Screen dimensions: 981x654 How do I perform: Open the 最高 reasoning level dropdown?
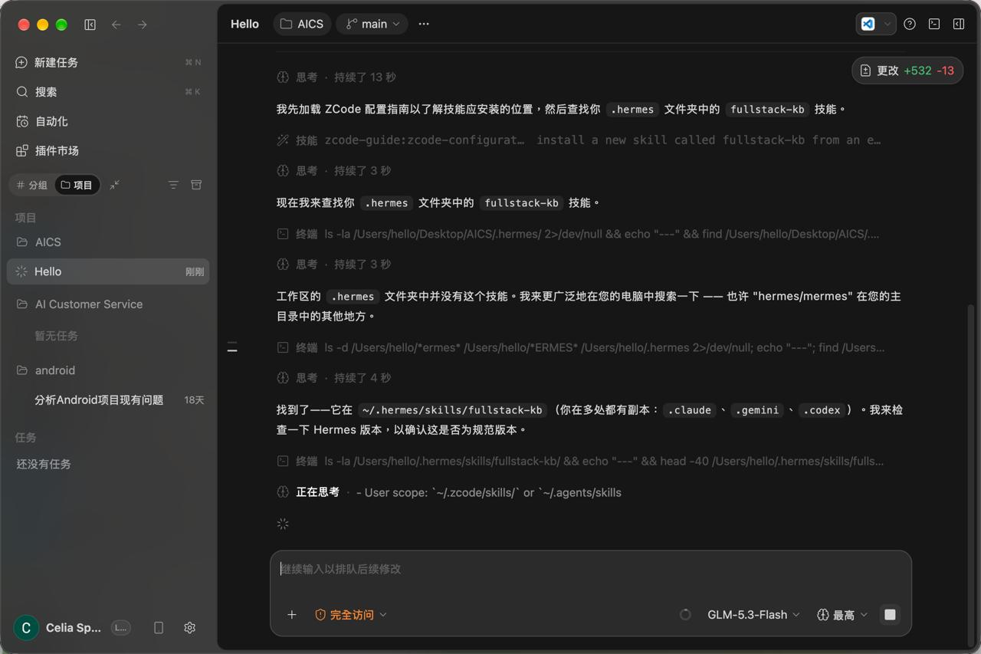[842, 615]
